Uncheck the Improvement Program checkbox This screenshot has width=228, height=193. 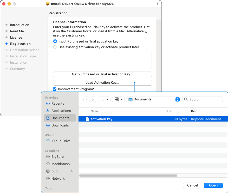54,89
